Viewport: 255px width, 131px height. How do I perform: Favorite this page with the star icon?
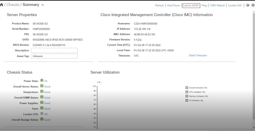coord(43,5)
